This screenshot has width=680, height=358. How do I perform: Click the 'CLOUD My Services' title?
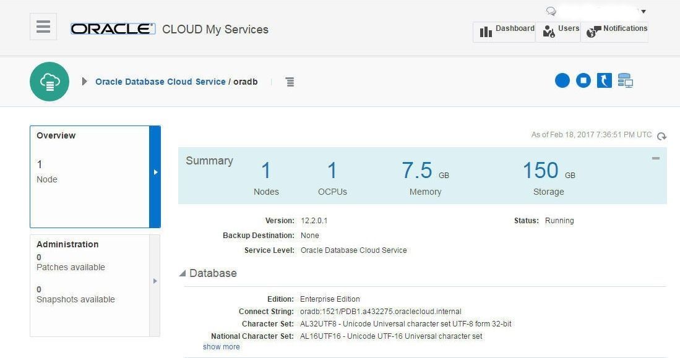coord(215,30)
